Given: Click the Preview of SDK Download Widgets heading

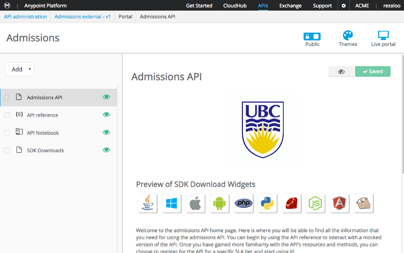Looking at the screenshot, I should tap(196, 184).
